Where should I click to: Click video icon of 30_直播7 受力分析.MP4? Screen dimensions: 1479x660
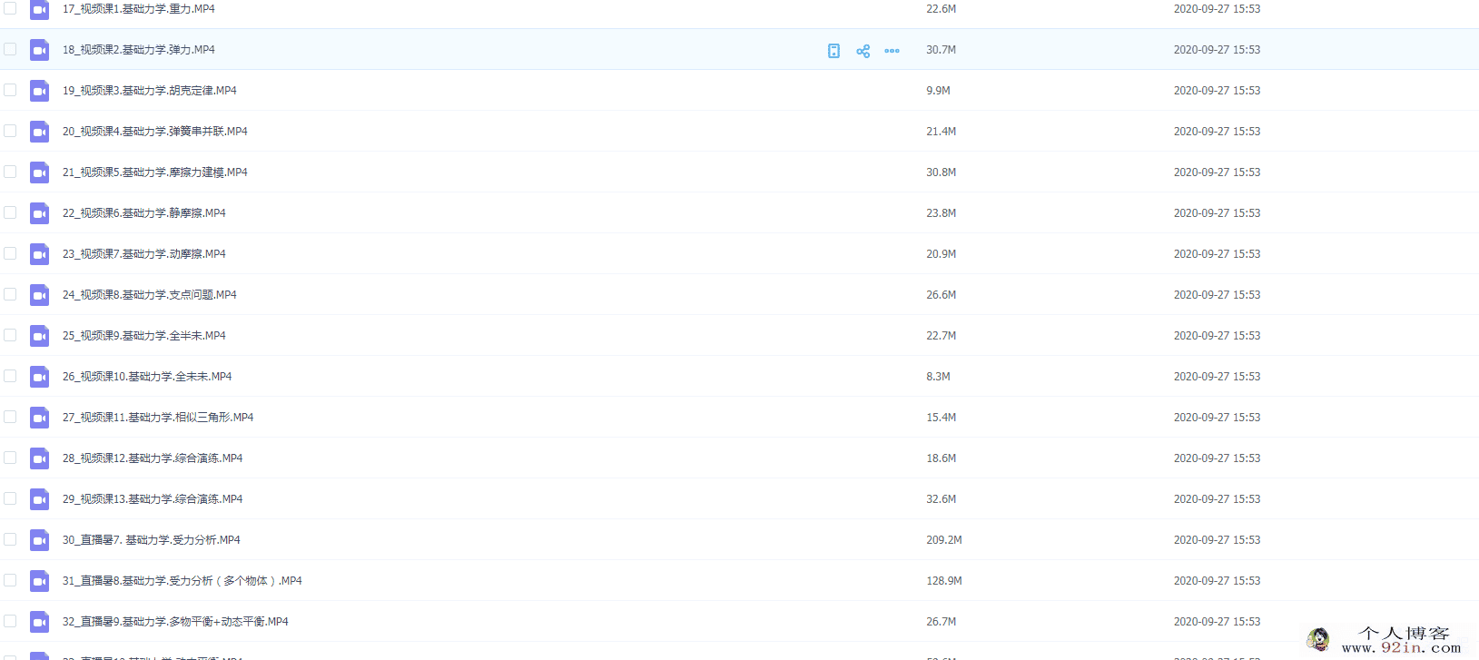(x=39, y=540)
